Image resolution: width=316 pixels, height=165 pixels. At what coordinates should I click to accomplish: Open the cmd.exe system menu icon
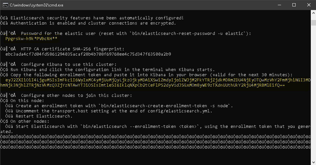(x=5, y=5)
